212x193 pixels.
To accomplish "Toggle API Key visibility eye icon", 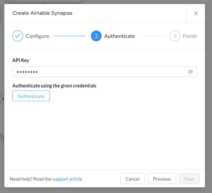I will click(191, 72).
